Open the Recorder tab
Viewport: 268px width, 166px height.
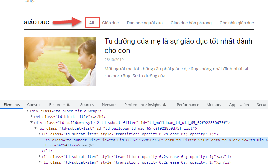point(57,105)
